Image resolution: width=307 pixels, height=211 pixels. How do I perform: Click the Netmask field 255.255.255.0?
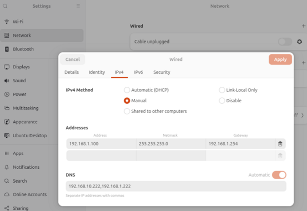click(x=171, y=144)
